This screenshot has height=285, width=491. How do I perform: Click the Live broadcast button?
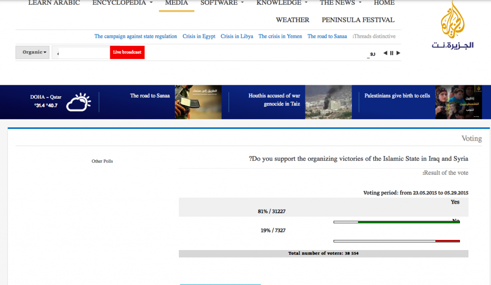127,52
